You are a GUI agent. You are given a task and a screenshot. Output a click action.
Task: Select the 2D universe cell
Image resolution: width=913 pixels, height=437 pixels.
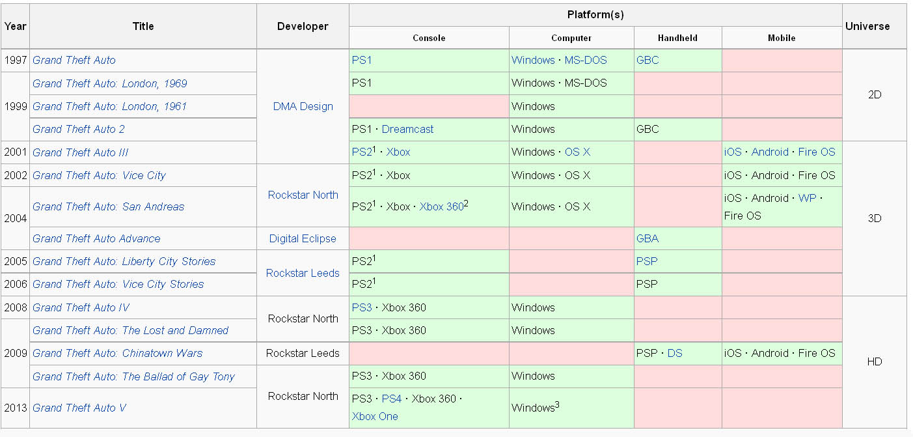(875, 94)
